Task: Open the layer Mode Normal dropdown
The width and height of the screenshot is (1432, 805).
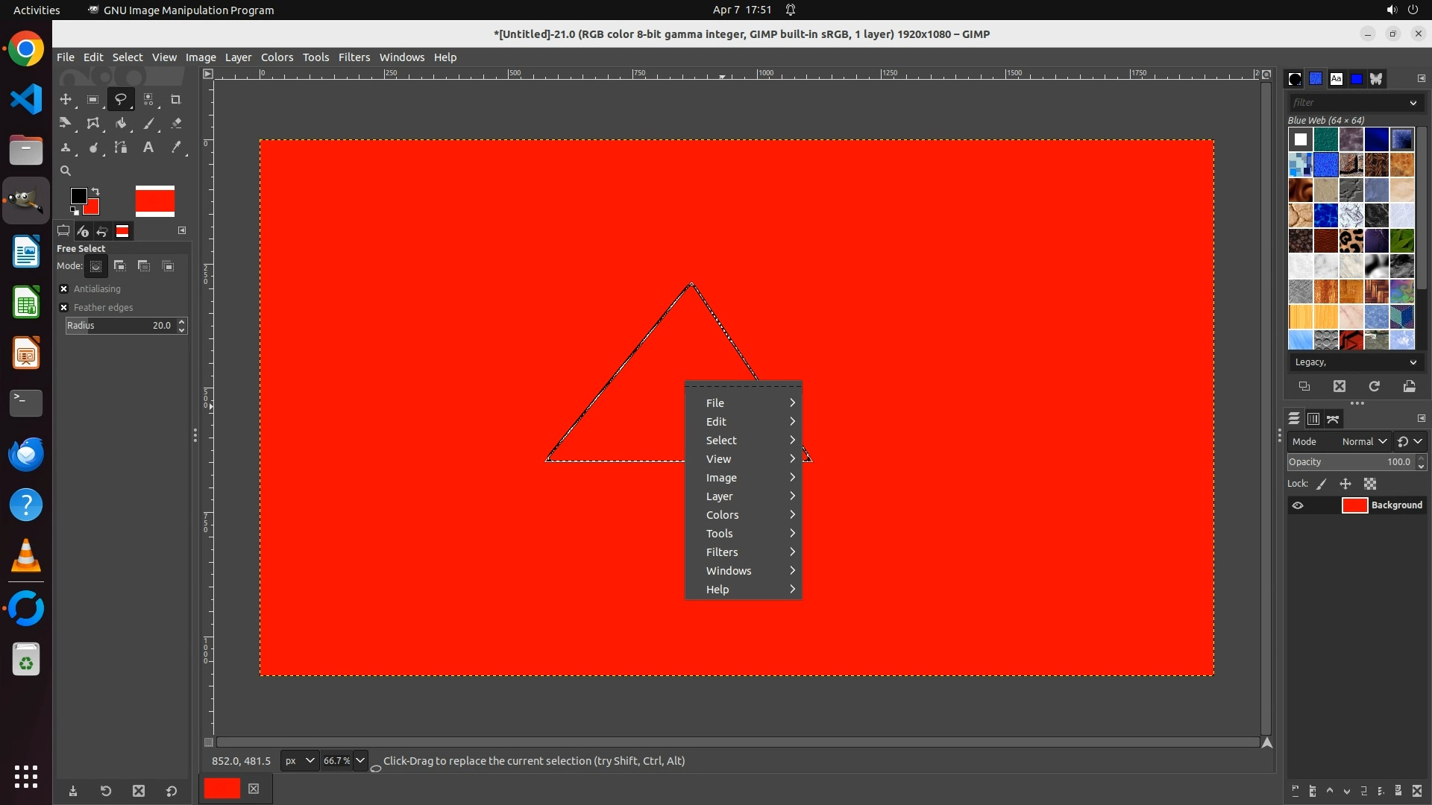Action: 1364,441
